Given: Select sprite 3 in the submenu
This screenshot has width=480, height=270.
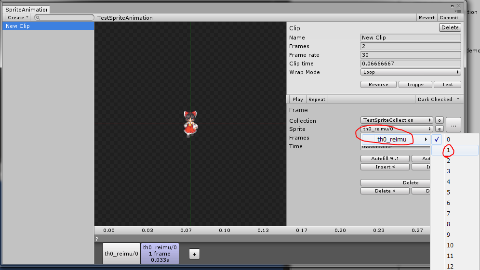Looking at the screenshot, I should pos(455,171).
